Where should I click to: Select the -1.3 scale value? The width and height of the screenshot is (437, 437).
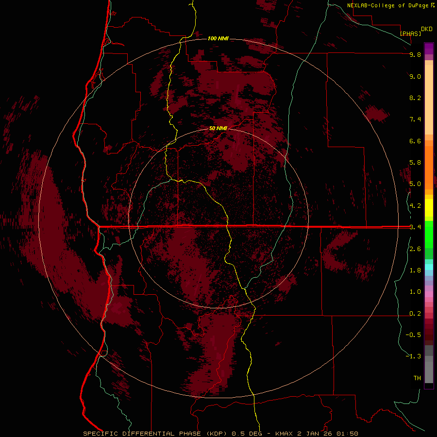pyautogui.click(x=413, y=356)
